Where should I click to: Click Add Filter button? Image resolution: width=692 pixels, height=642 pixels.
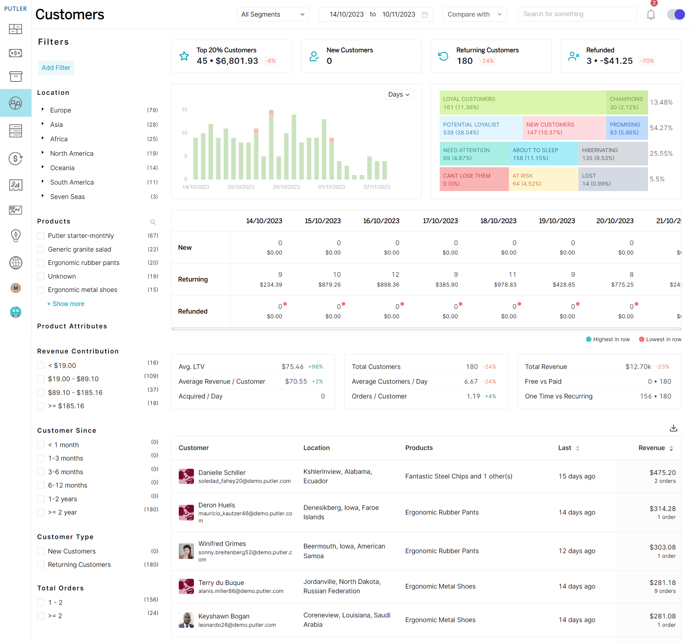pyautogui.click(x=56, y=67)
